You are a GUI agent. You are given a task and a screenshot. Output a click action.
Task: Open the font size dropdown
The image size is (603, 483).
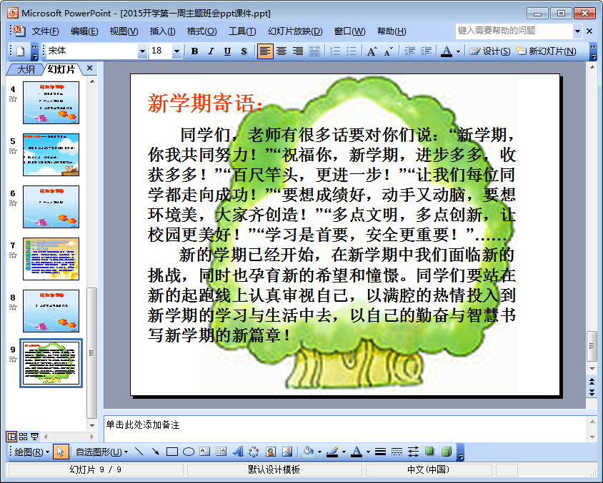tap(176, 51)
